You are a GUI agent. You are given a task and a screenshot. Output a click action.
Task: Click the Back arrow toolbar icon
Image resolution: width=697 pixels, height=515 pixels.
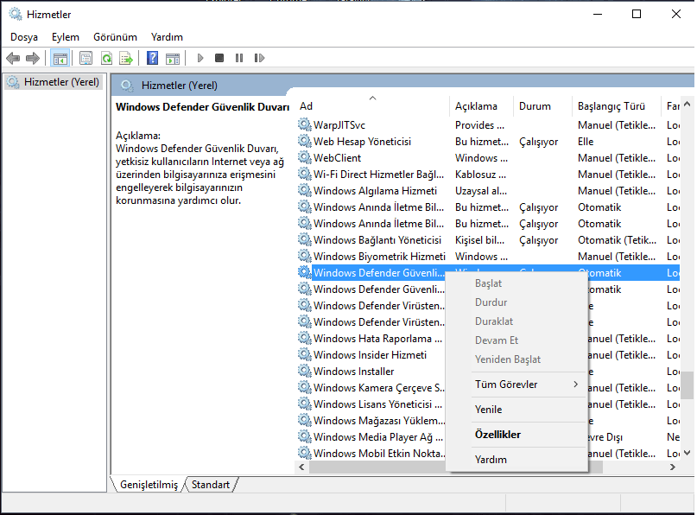click(13, 58)
